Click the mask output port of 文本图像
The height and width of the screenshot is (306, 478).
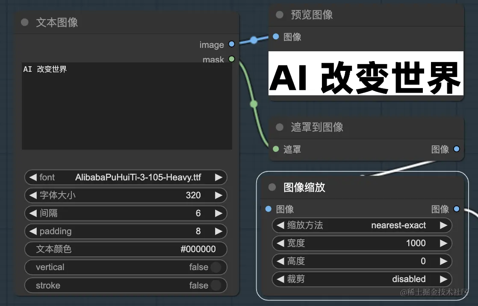(x=232, y=59)
